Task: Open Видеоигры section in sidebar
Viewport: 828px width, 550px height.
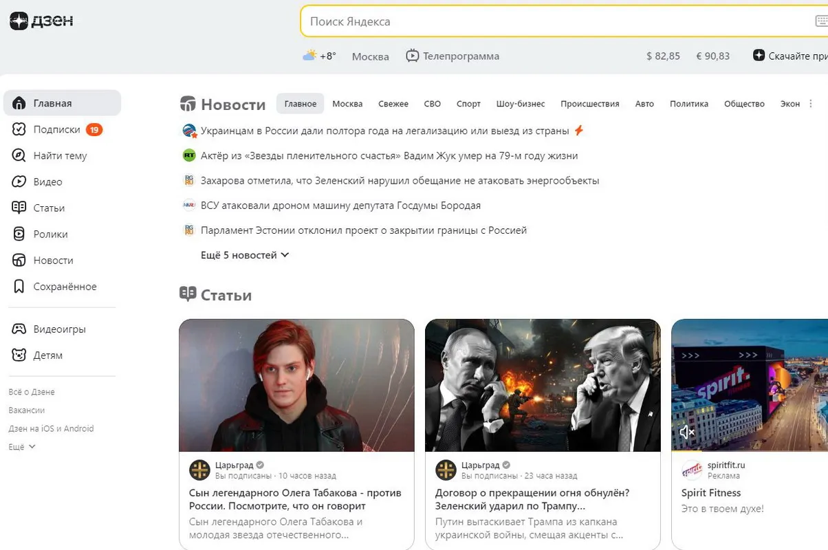Action: [59, 329]
